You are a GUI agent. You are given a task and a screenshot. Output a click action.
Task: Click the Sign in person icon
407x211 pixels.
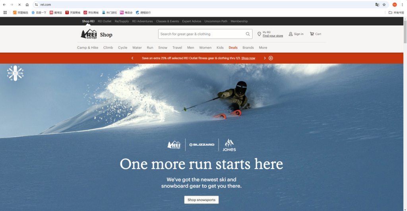(x=291, y=34)
